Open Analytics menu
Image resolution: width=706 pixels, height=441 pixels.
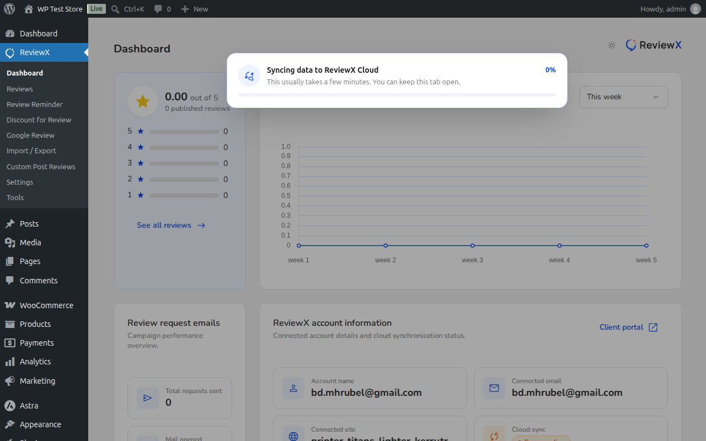[x=44, y=362]
